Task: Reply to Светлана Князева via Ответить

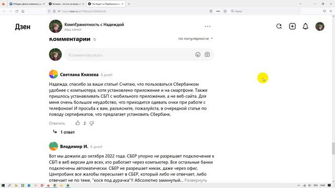Action: [57, 123]
